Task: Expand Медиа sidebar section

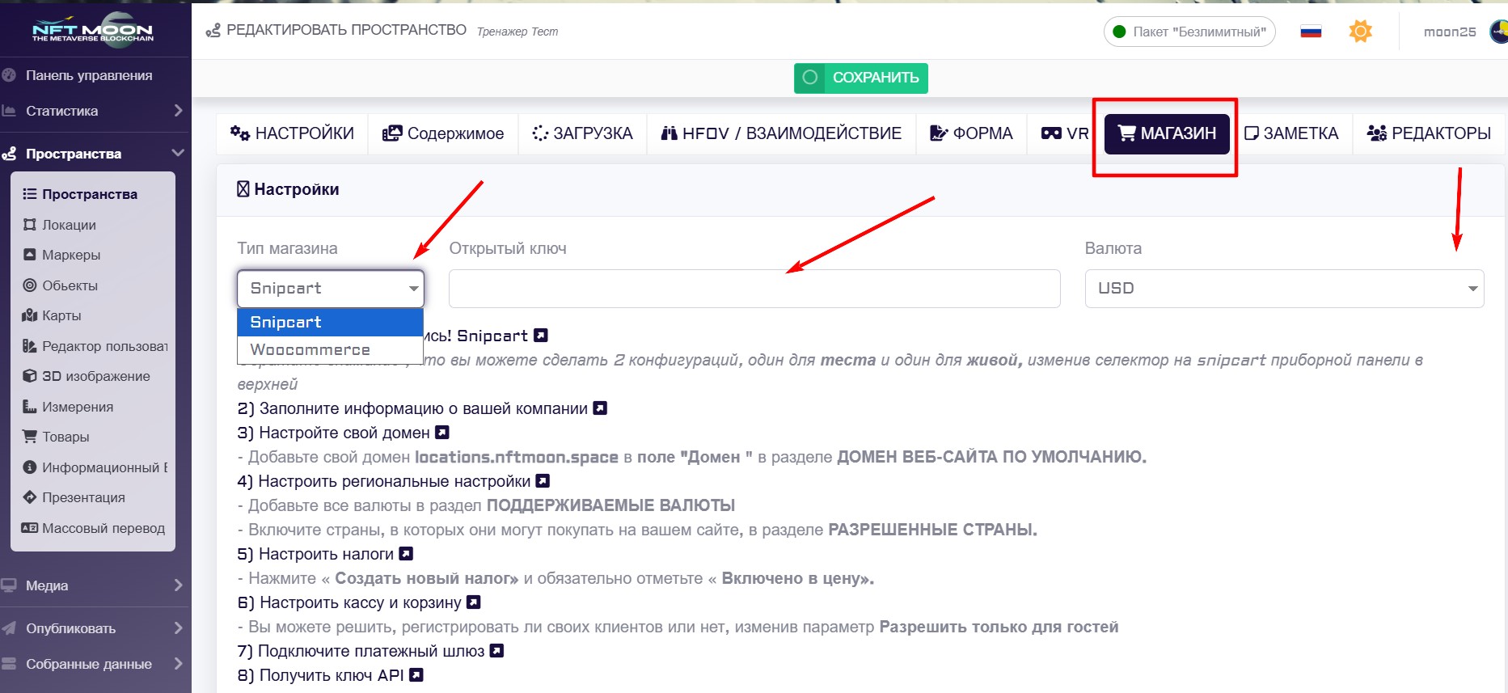Action: (94, 585)
